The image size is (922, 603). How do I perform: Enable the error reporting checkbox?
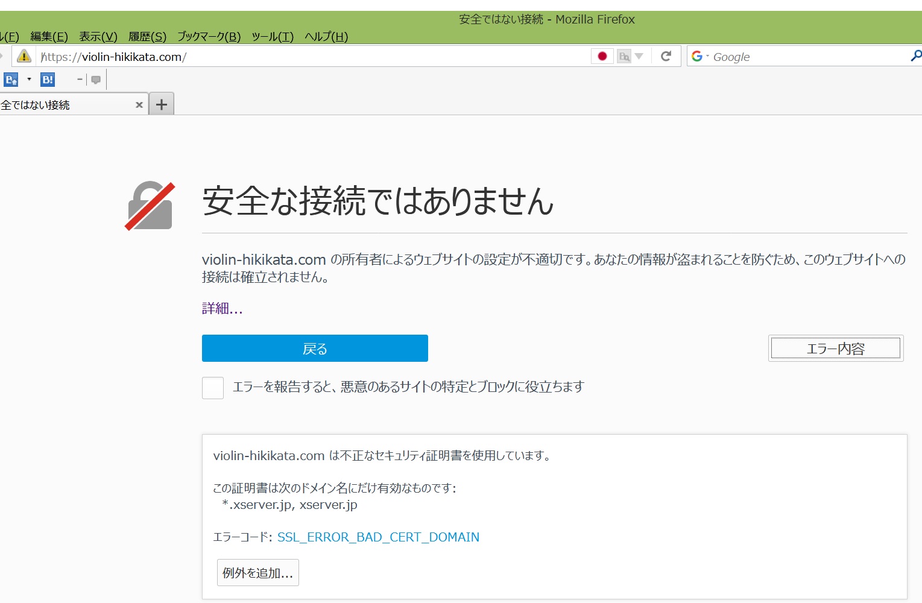point(213,388)
